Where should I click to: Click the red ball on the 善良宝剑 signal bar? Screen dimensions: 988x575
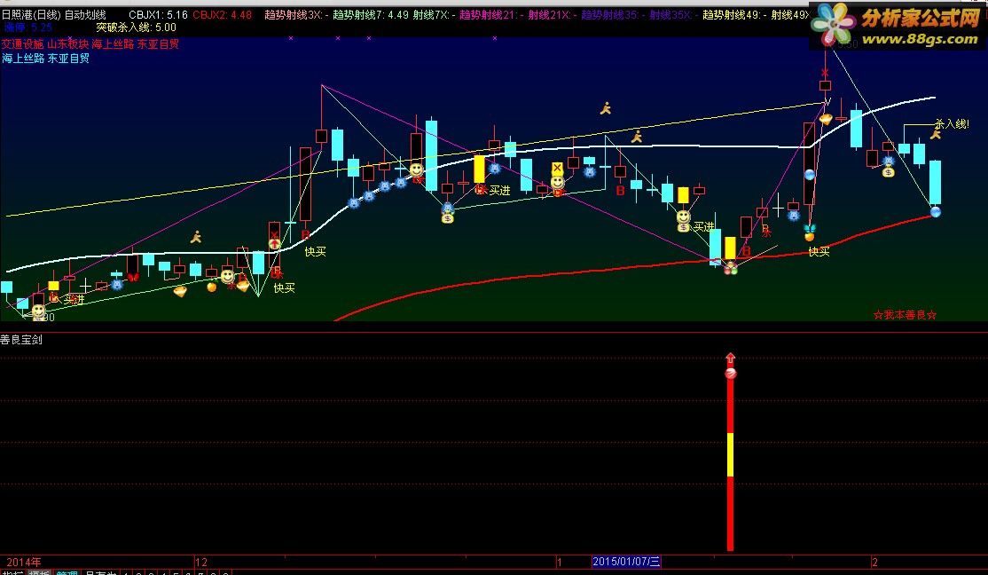pyautogui.click(x=730, y=374)
